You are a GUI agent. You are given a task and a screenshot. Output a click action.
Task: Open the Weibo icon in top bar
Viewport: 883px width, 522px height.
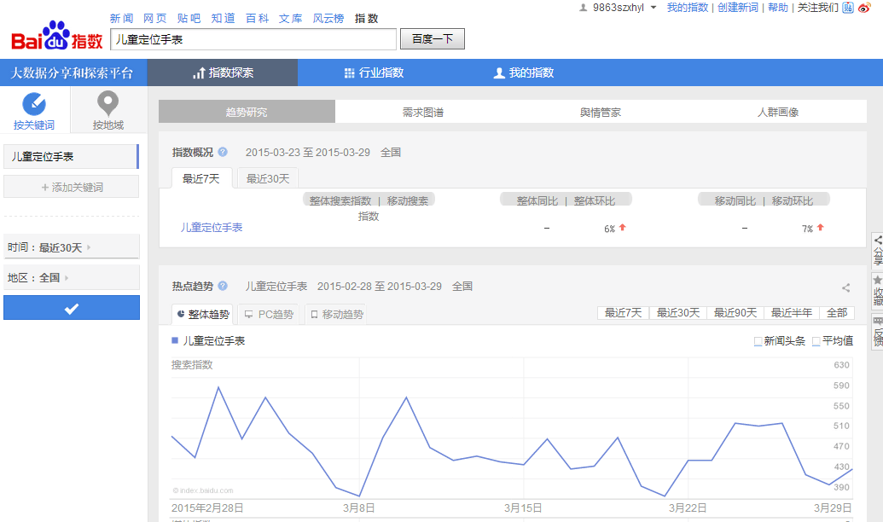click(x=864, y=8)
